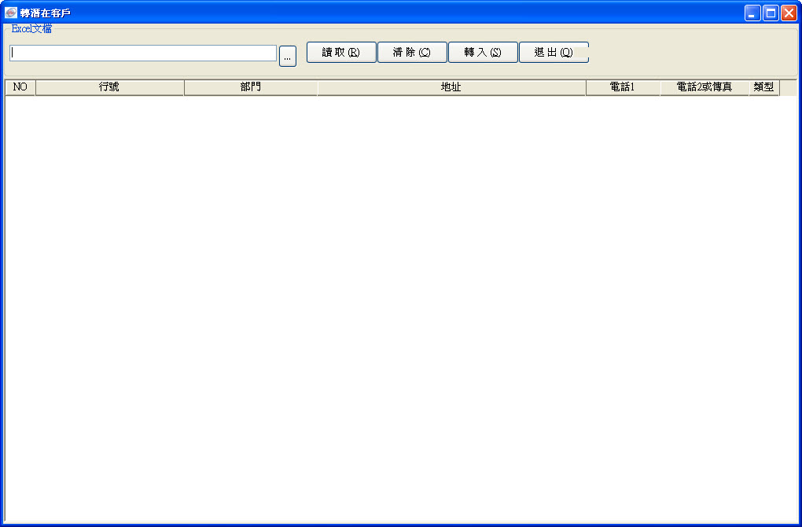Click the app icon in the title bar

[11, 13]
